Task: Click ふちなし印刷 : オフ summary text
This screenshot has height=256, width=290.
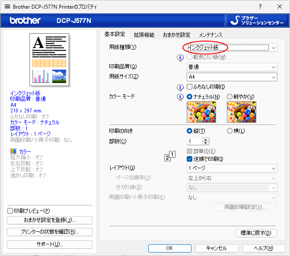Action: click(x=29, y=116)
